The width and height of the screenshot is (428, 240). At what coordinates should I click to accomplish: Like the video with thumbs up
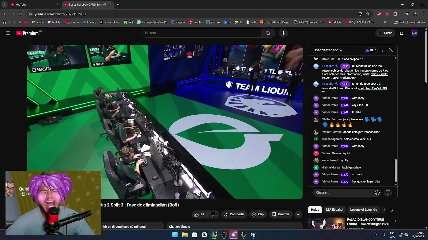[x=199, y=214]
